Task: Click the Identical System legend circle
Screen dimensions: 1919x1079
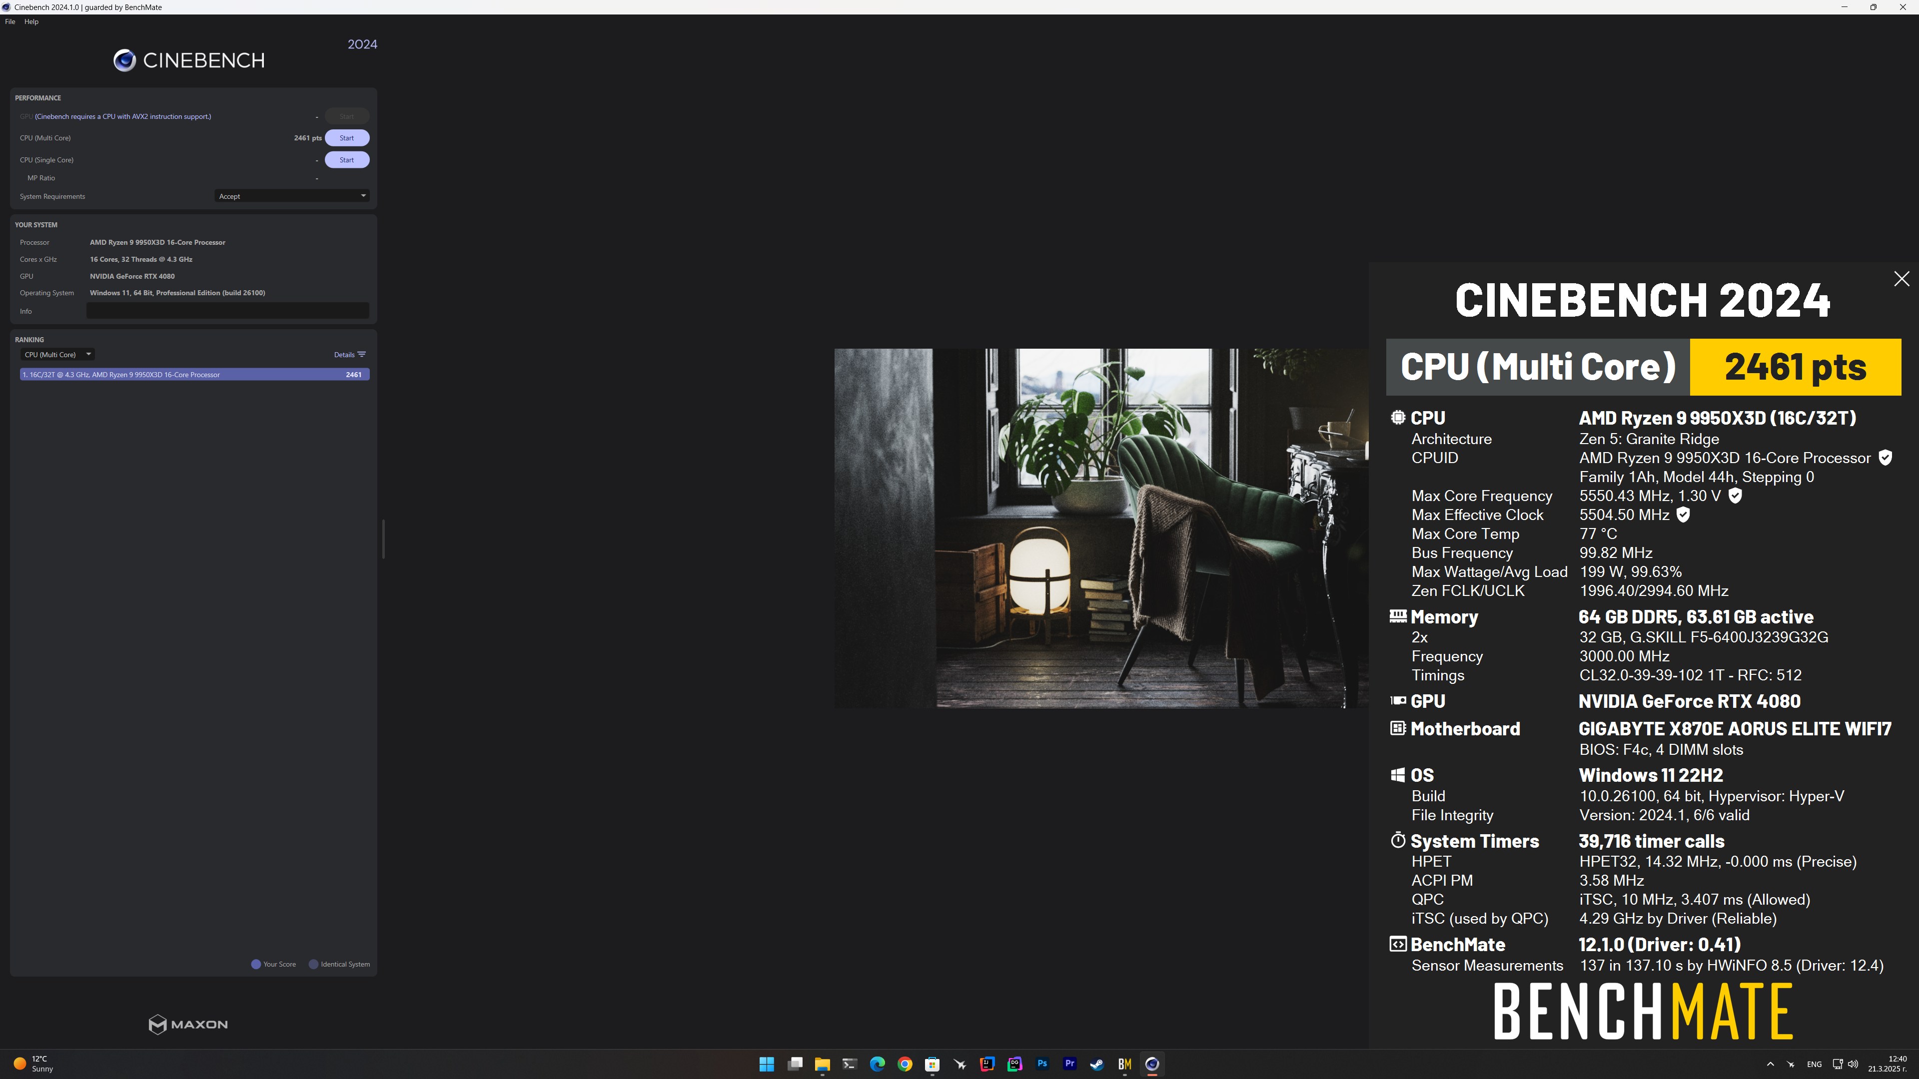Action: click(x=314, y=964)
